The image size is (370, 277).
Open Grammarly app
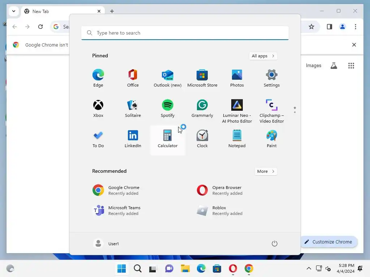point(202,108)
